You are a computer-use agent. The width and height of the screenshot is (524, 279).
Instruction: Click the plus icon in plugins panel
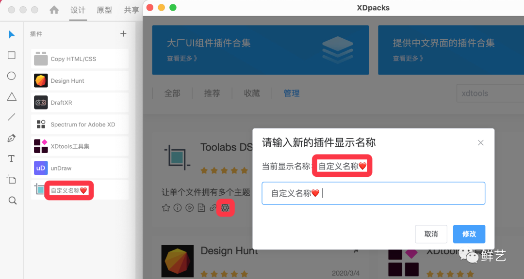pos(123,33)
